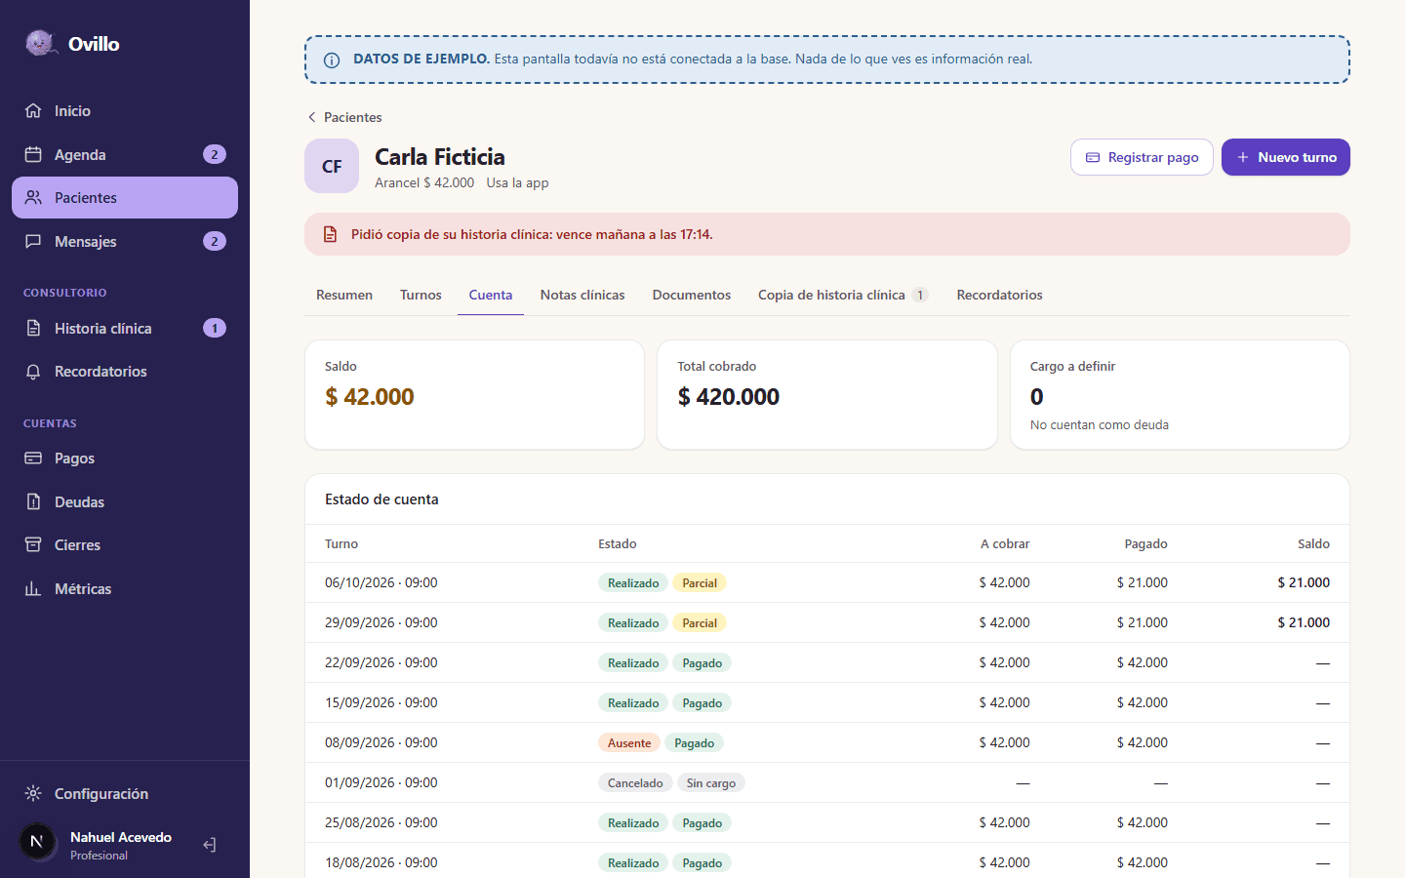Click the logout icon beside Nahuel Acevedo
Viewport: 1405px width, 878px height.
click(x=210, y=845)
